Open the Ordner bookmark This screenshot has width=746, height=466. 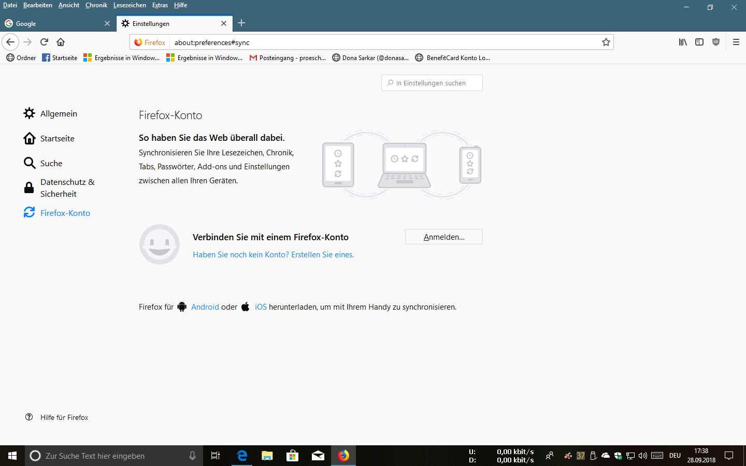[21, 57]
